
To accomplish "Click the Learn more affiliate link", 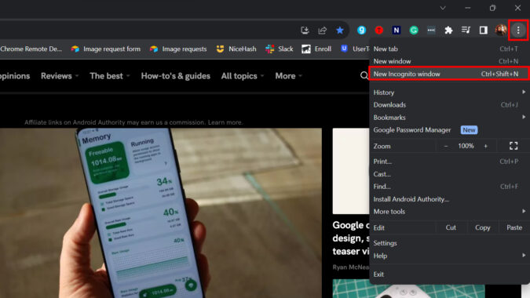I will tap(225, 122).
